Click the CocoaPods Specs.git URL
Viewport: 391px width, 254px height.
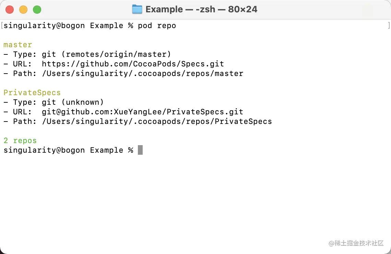coord(133,64)
